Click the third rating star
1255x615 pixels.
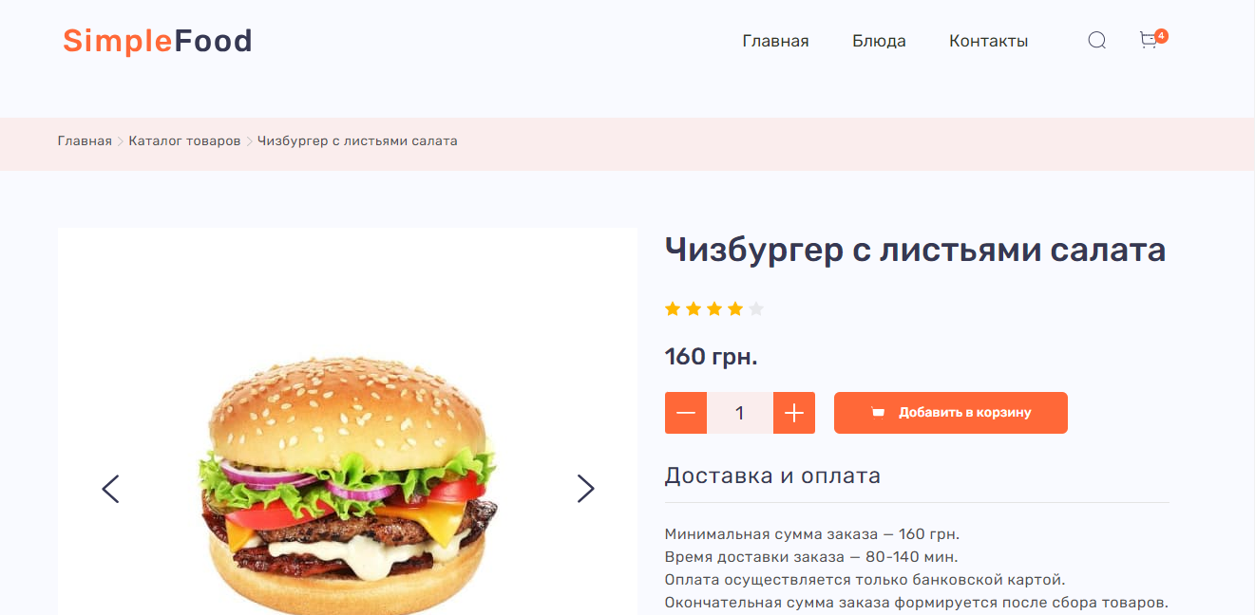(x=714, y=308)
